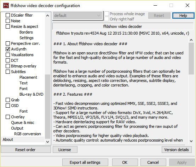Click the filter list scrollbar thumb
Viewport: 196px width, 167px height.
47,107
